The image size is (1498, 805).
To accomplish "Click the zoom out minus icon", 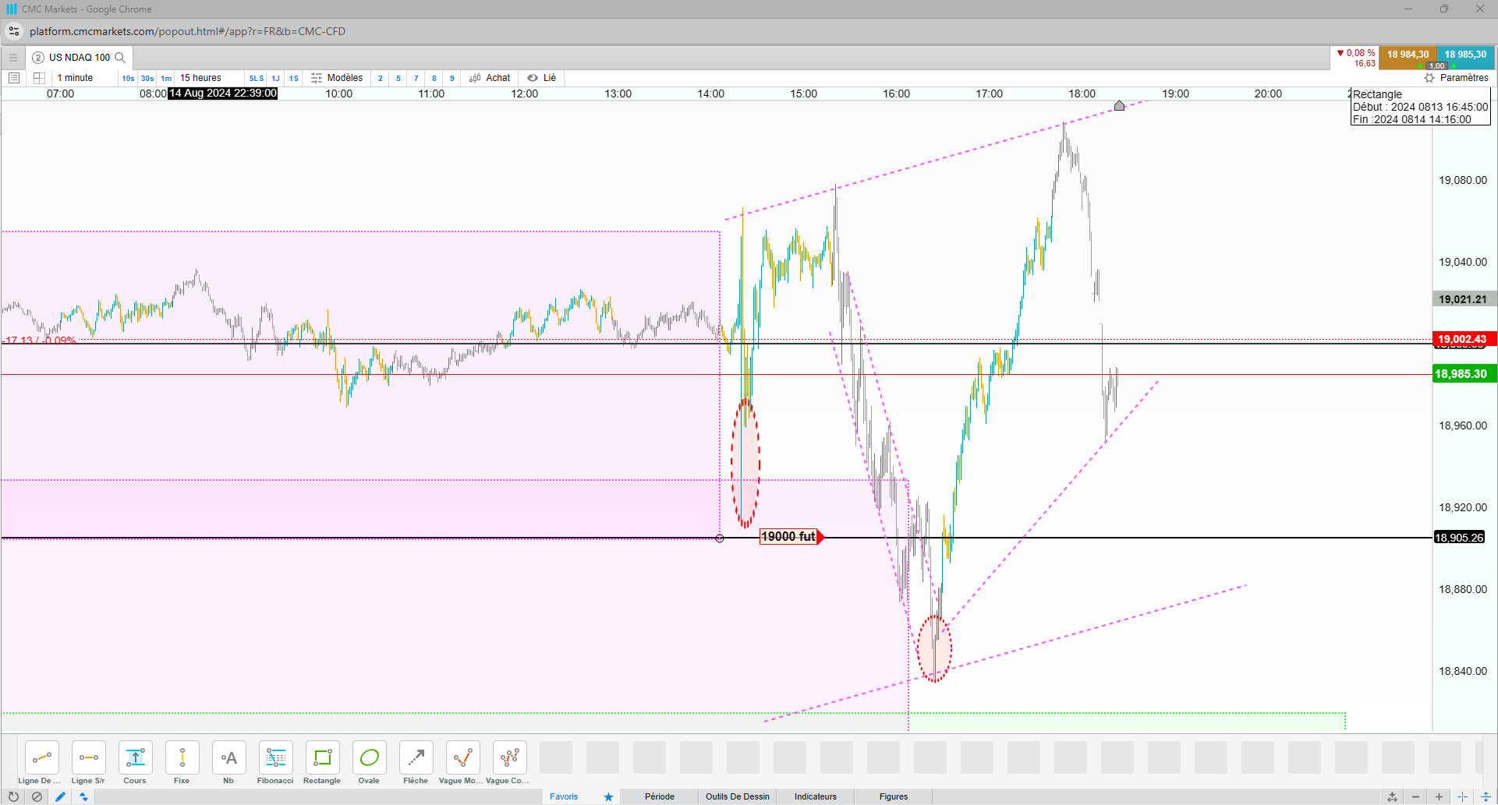I will (x=1415, y=796).
